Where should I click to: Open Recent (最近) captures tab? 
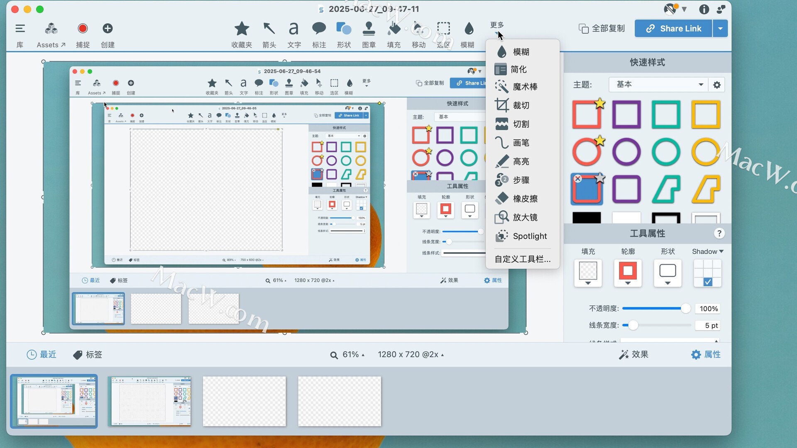point(42,355)
